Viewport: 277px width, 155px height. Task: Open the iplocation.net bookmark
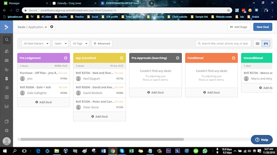tap(13, 17)
